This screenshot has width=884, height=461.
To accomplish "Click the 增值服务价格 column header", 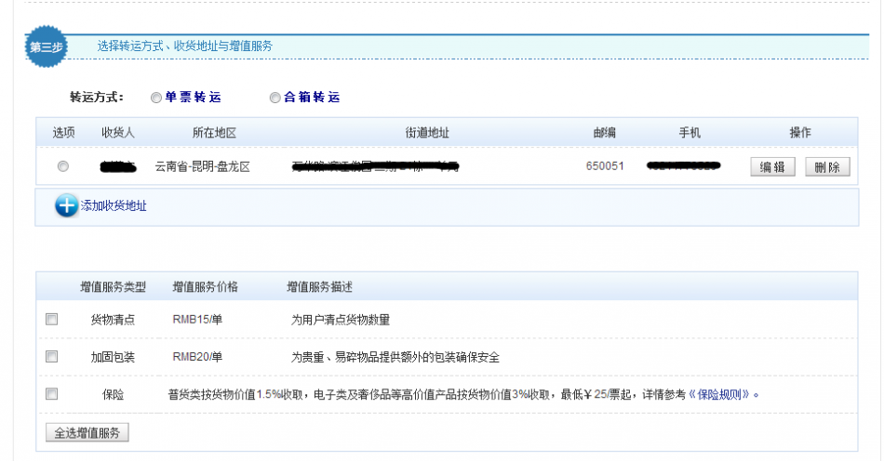I will pos(206,287).
